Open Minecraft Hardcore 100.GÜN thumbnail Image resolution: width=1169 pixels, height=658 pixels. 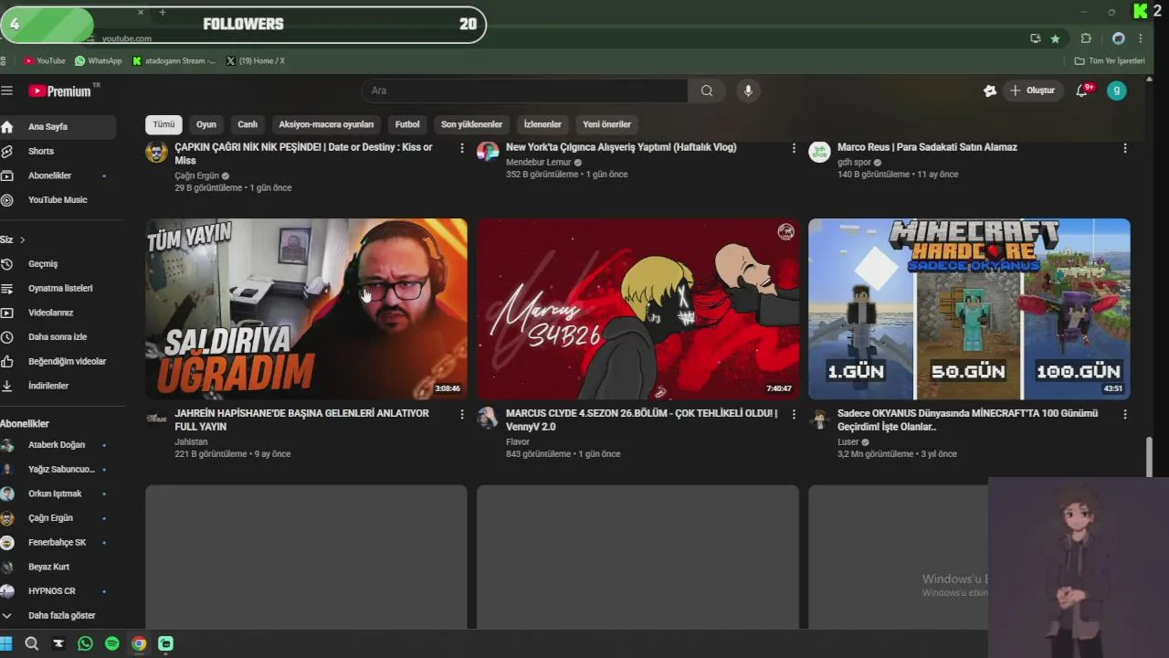coord(969,309)
